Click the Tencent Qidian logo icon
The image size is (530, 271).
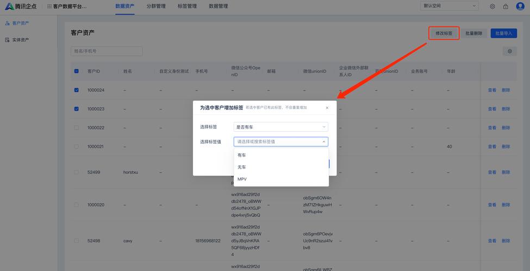tap(9, 7)
